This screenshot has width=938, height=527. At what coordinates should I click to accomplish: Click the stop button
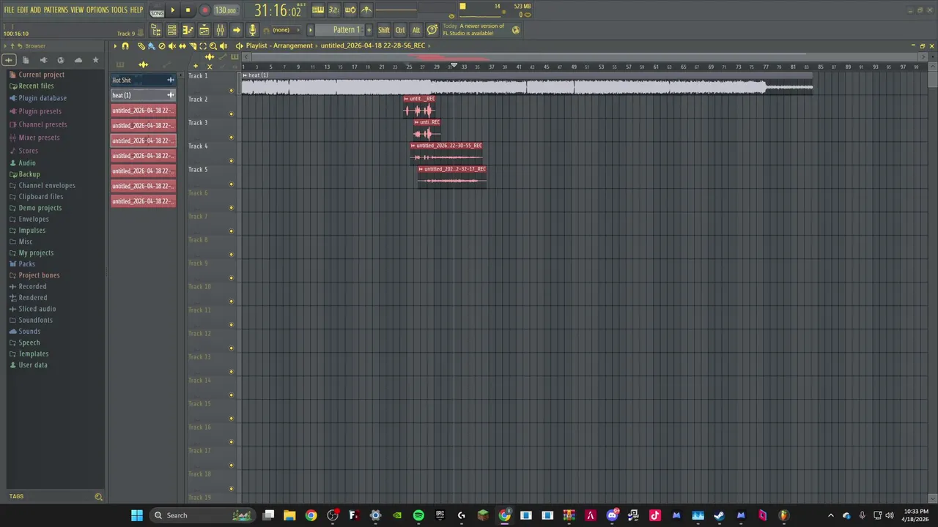pyautogui.click(x=188, y=10)
